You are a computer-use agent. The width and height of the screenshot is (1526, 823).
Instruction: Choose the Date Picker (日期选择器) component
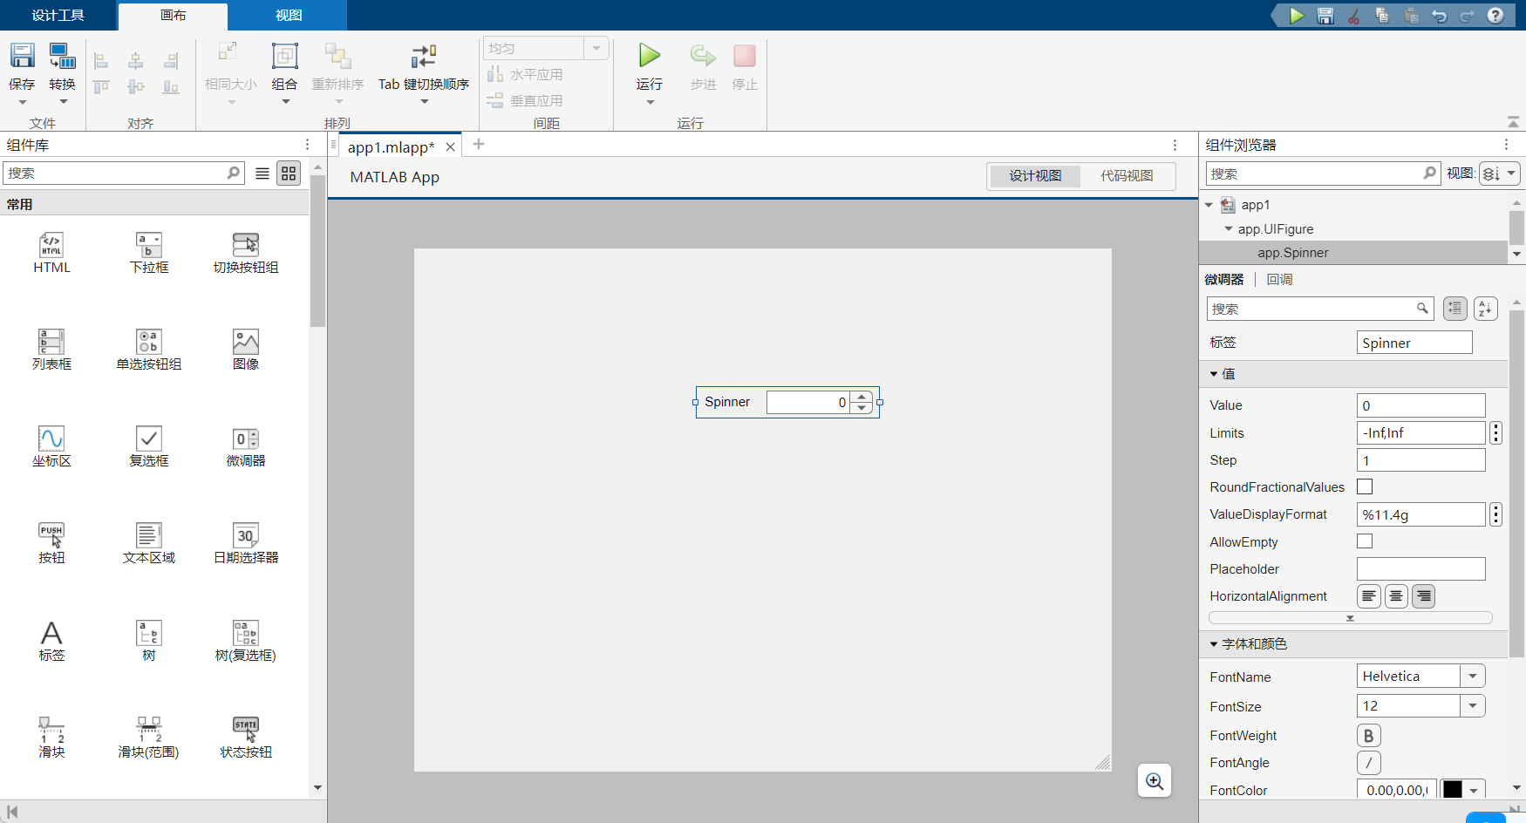pyautogui.click(x=246, y=543)
